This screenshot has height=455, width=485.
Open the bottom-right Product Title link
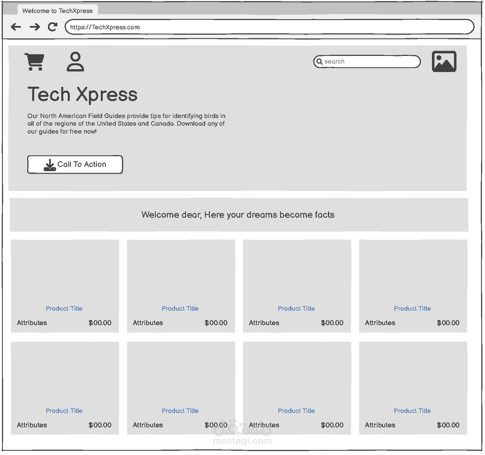click(412, 411)
